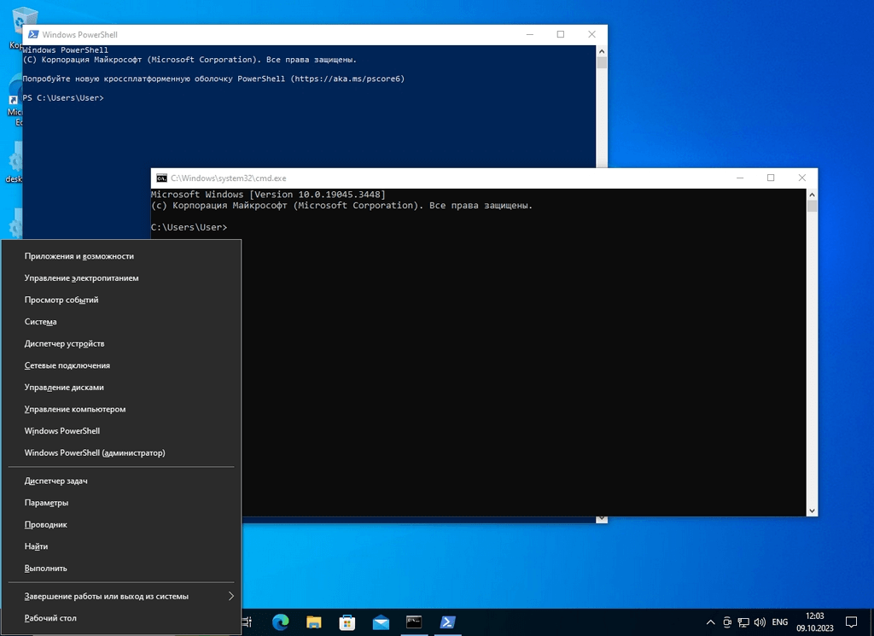Select Сетевые подключения entry

click(121, 365)
